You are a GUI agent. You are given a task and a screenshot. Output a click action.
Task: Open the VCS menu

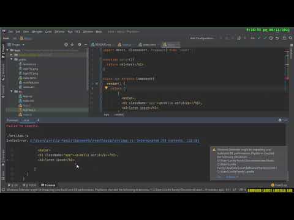click(78, 32)
